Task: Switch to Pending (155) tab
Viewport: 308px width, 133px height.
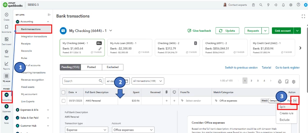Action: 70,67
